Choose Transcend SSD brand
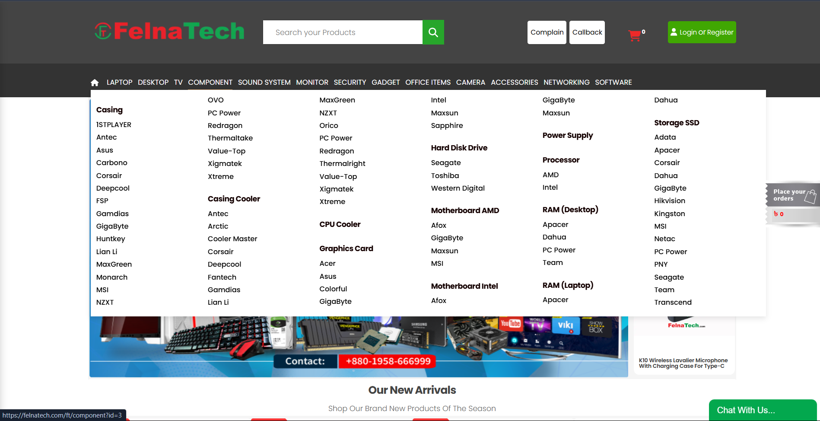 673,302
